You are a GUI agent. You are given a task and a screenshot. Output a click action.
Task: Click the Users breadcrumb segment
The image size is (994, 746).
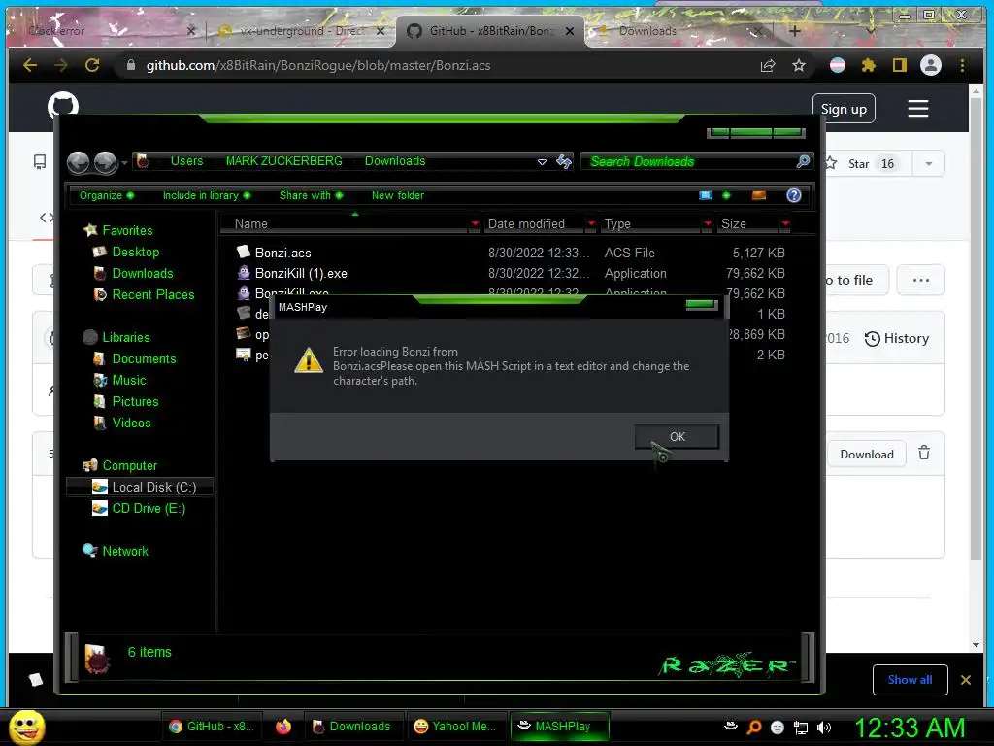pos(186,161)
